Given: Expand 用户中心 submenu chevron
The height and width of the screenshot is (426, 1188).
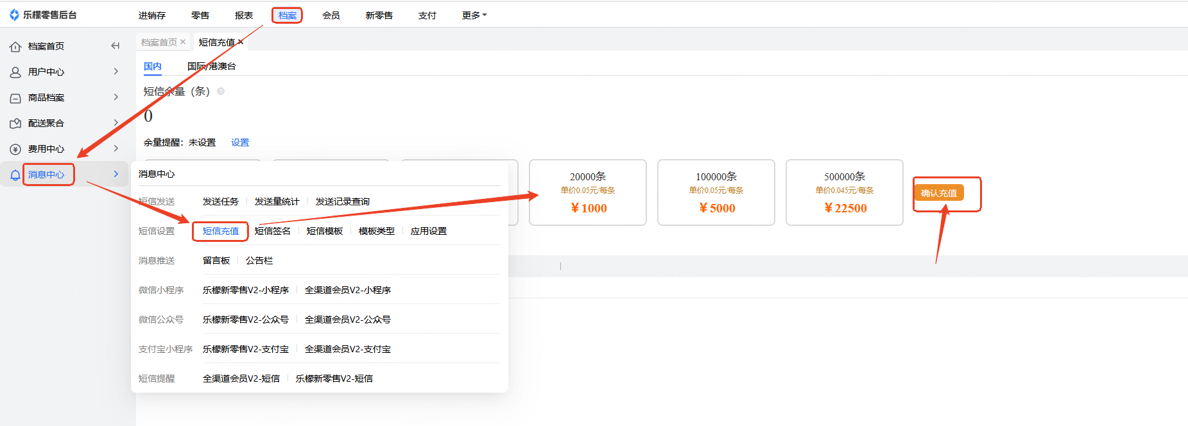Looking at the screenshot, I should click(x=116, y=71).
